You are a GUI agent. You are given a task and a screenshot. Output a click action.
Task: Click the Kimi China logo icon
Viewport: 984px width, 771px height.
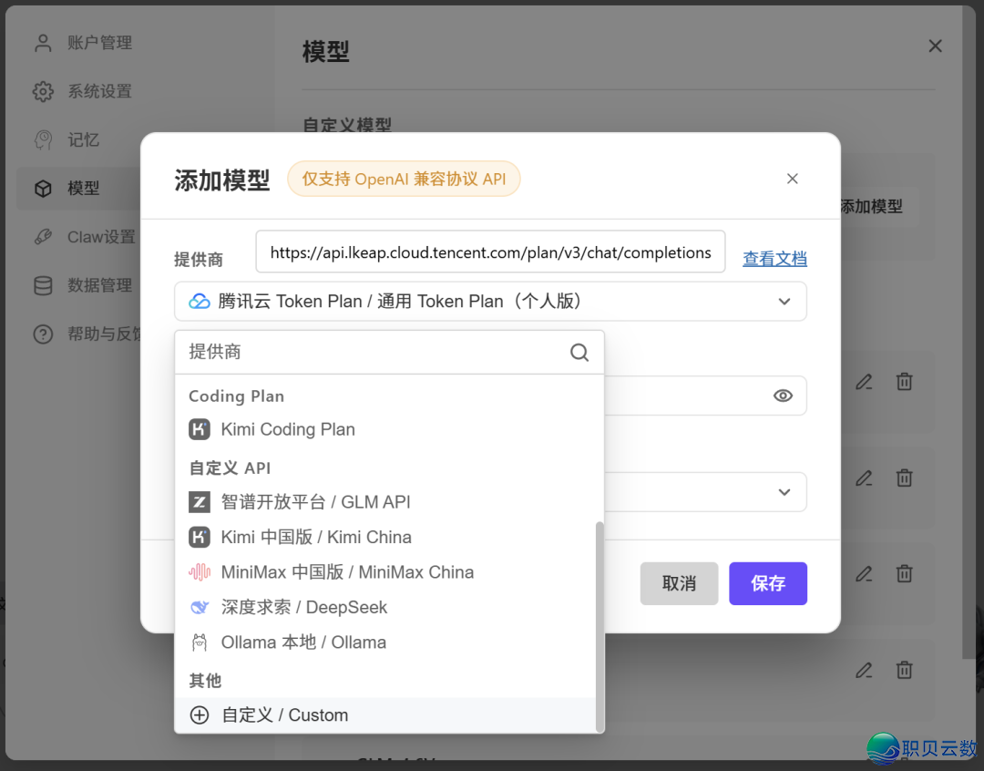click(x=199, y=537)
